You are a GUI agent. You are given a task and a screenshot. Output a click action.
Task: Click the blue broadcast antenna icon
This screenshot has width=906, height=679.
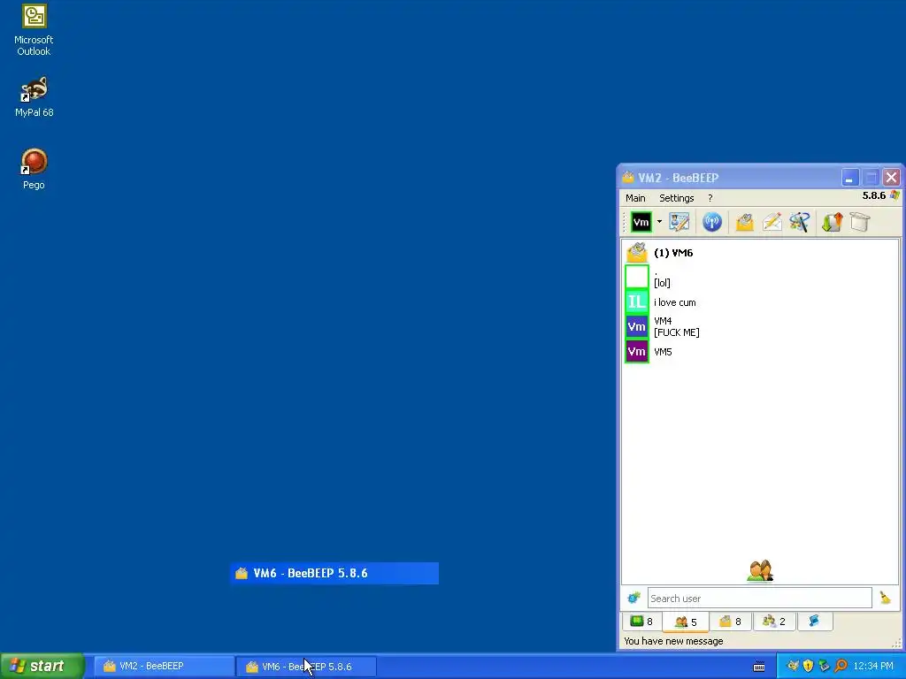pyautogui.click(x=712, y=222)
